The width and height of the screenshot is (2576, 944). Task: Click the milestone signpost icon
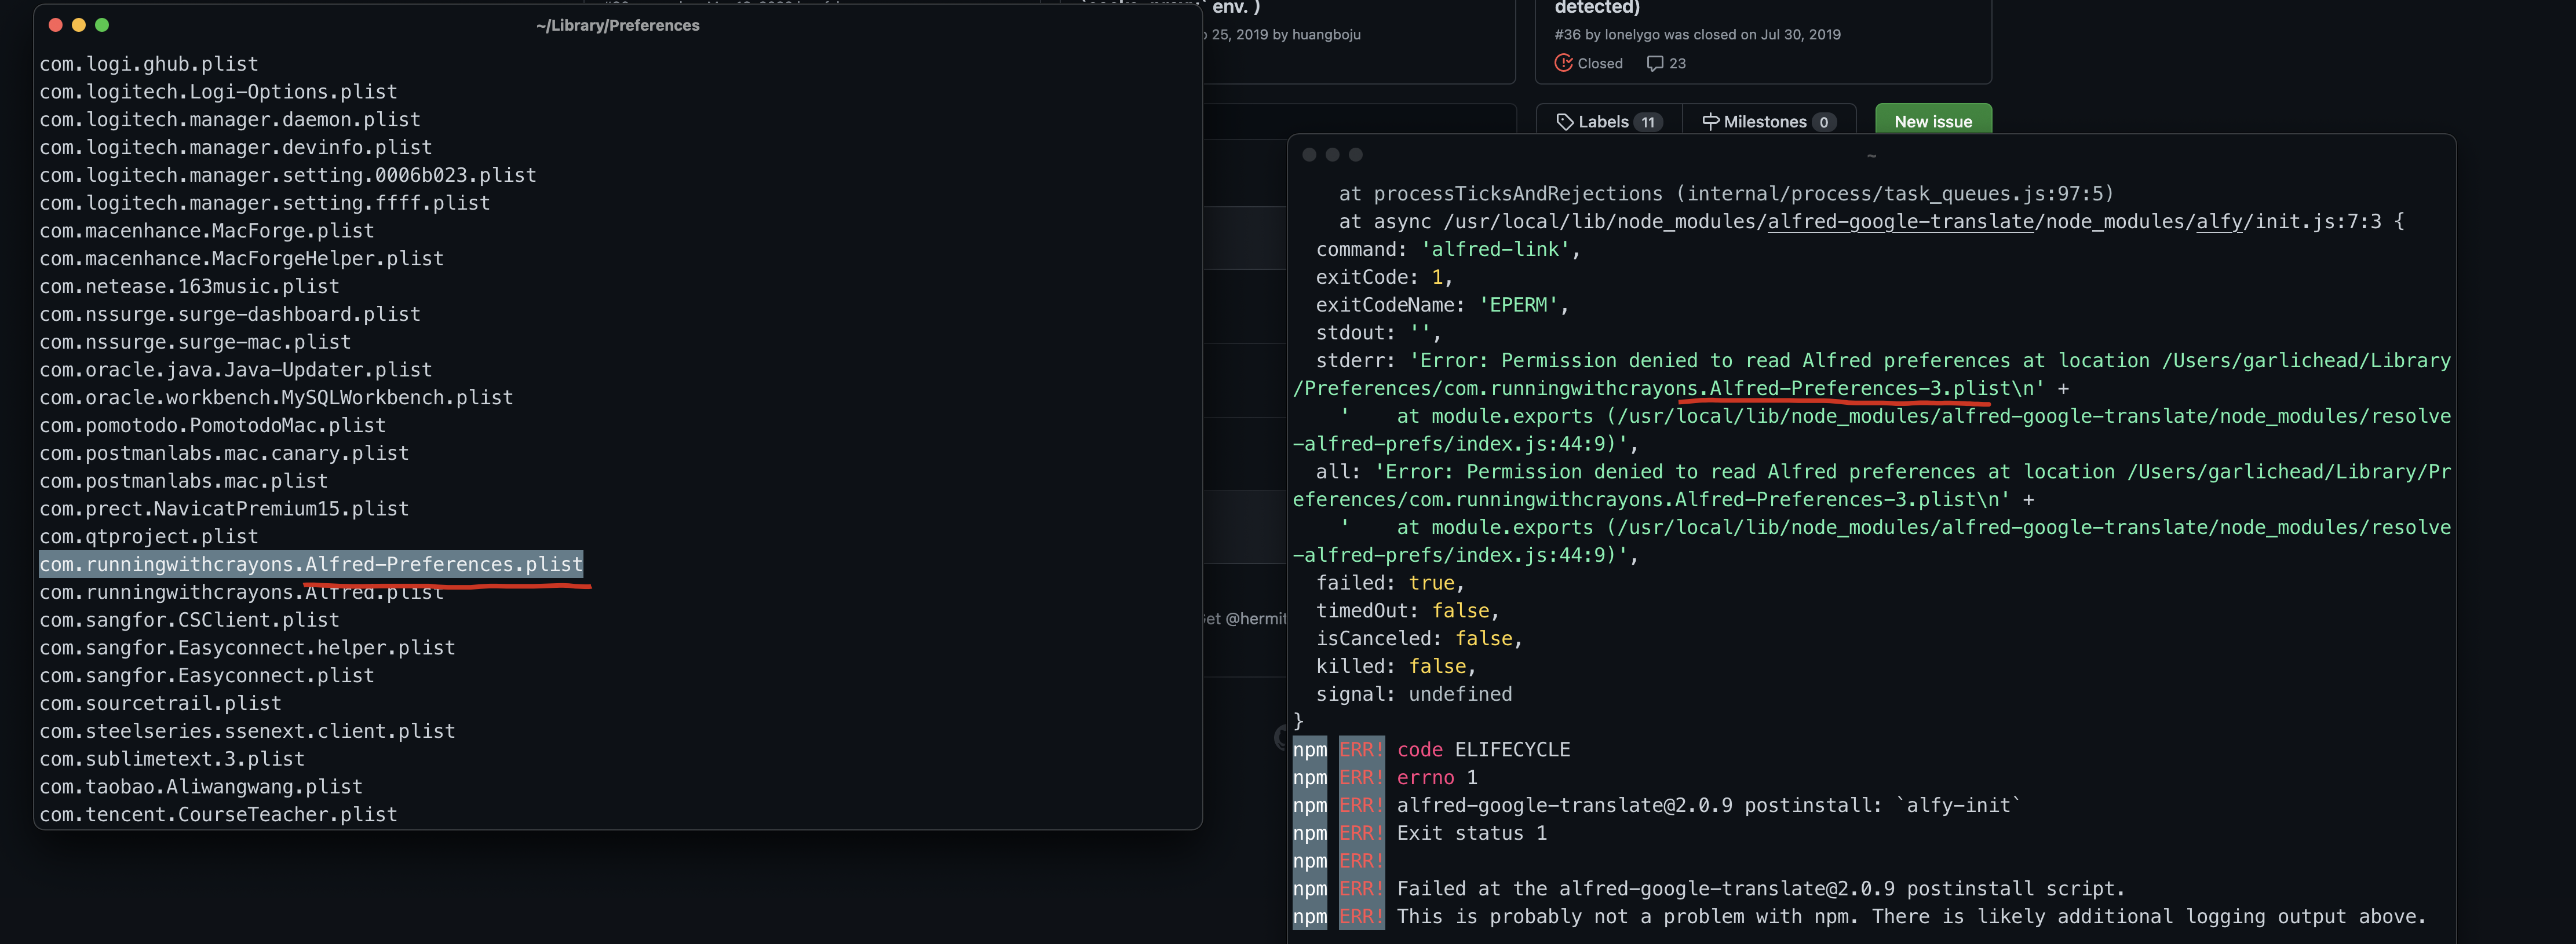1710,122
